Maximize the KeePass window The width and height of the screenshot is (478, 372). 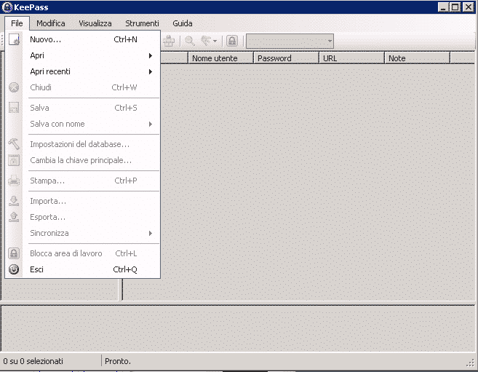pyautogui.click(x=455, y=7)
